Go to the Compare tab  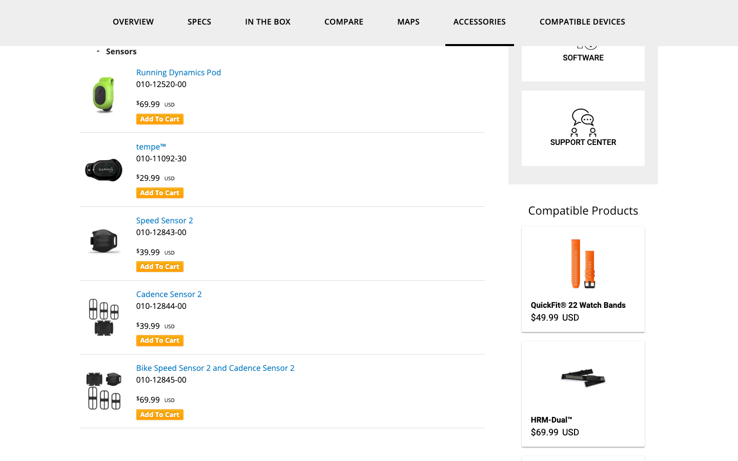pos(344,22)
